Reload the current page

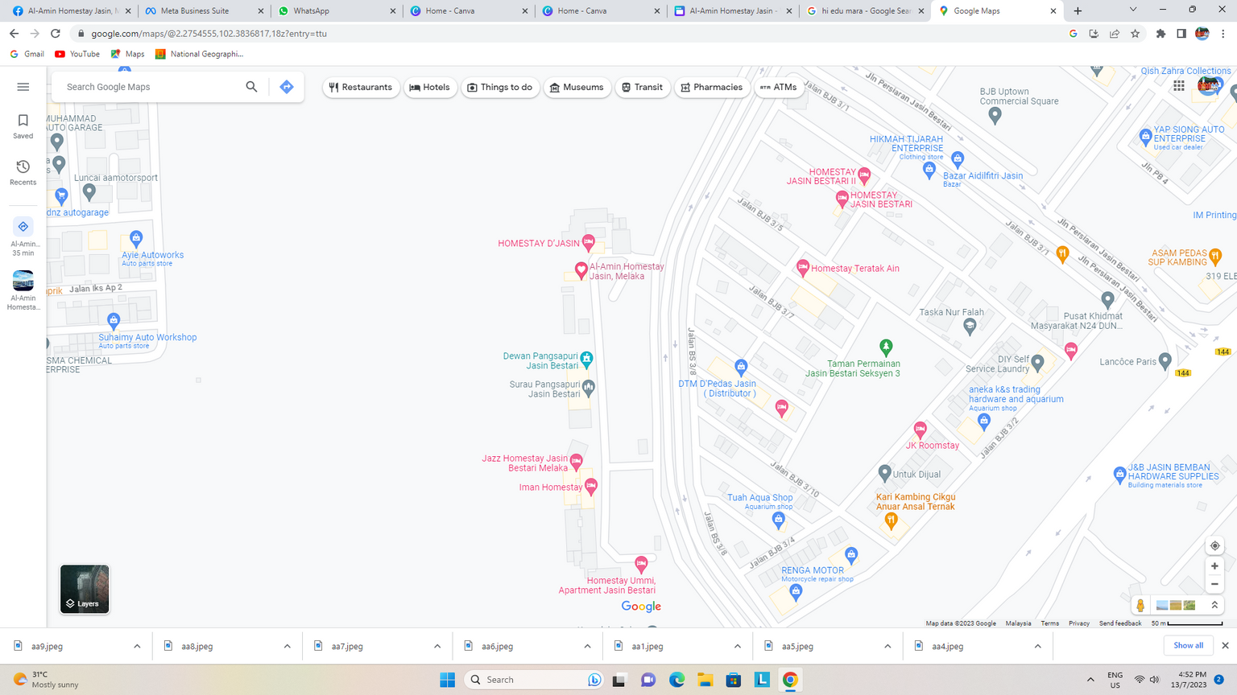point(56,34)
